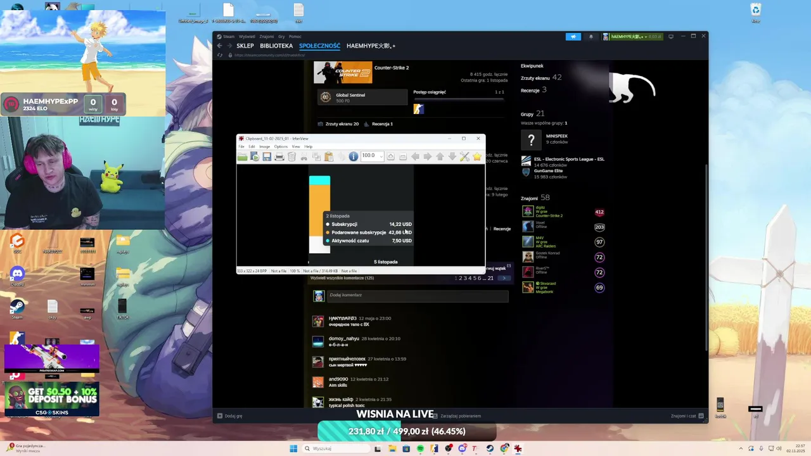The image size is (811, 456).
Task: Open the File menu in IrfanView
Action: point(241,146)
